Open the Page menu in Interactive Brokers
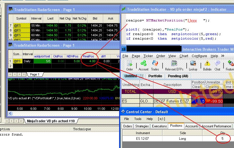 (x=136, y=56)
